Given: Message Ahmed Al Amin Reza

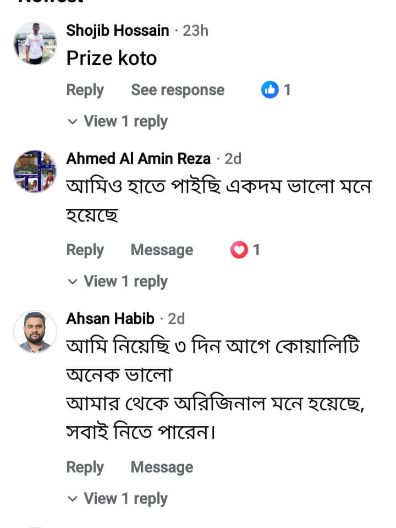Looking at the screenshot, I should point(162,250).
